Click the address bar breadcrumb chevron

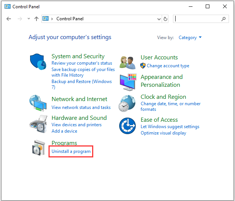click(x=52, y=19)
